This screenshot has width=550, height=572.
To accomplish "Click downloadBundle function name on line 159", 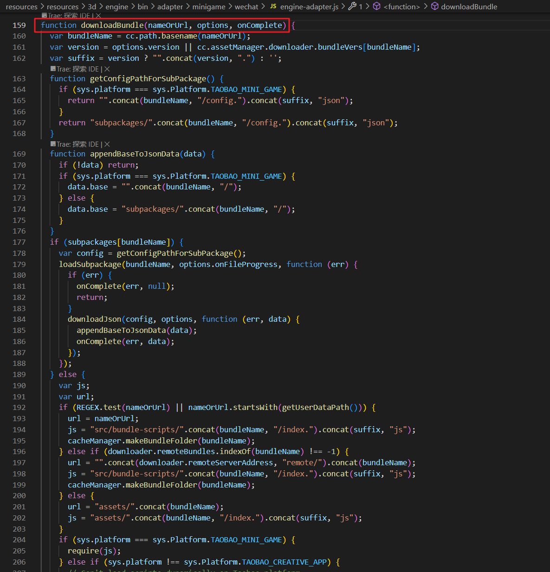I will 112,25.
